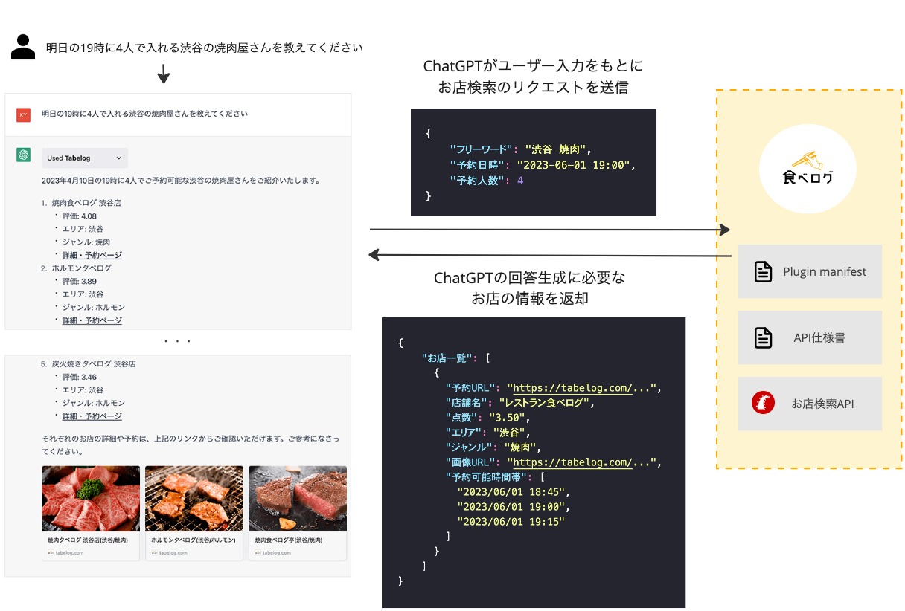
Task: Open 詳細・予約ページ for ホルモンタベログ
Action: [92, 320]
